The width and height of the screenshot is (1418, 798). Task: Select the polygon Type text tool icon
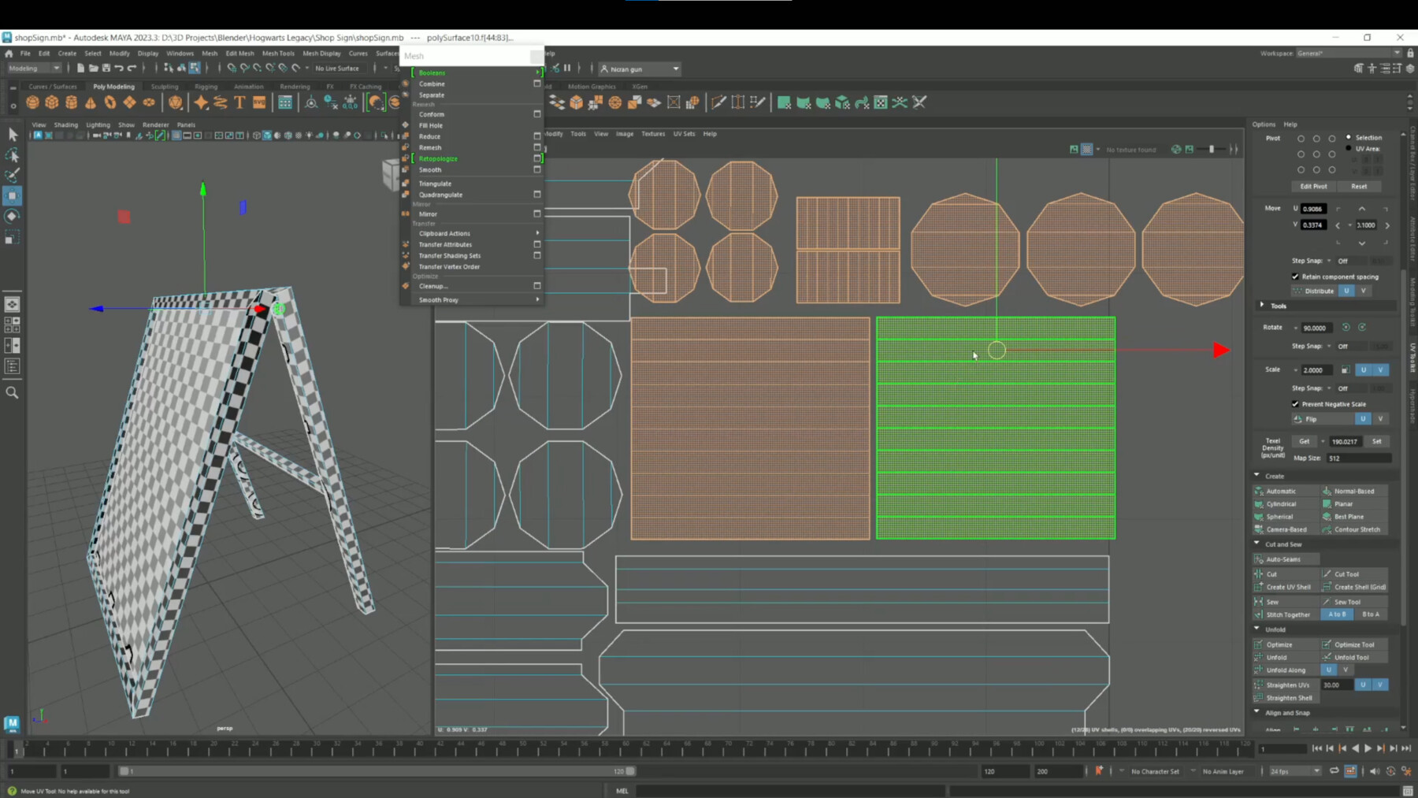pyautogui.click(x=239, y=102)
